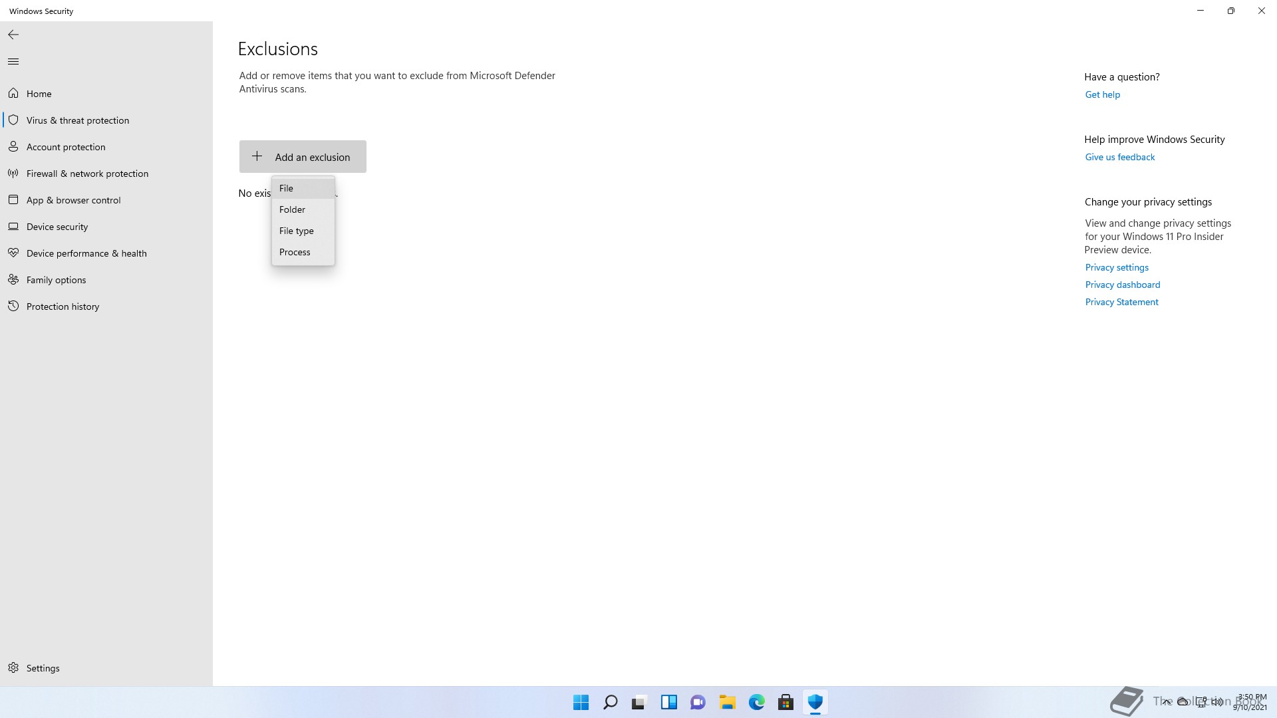This screenshot has width=1277, height=718.
Task: Open Teams Chat from the taskbar
Action: click(x=698, y=702)
